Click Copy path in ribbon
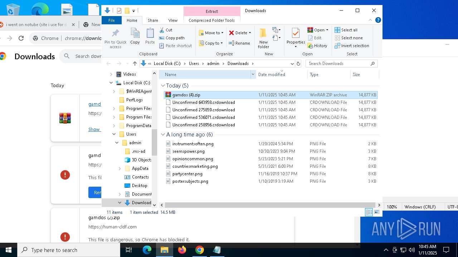This screenshot has height=257, width=458. [172, 38]
